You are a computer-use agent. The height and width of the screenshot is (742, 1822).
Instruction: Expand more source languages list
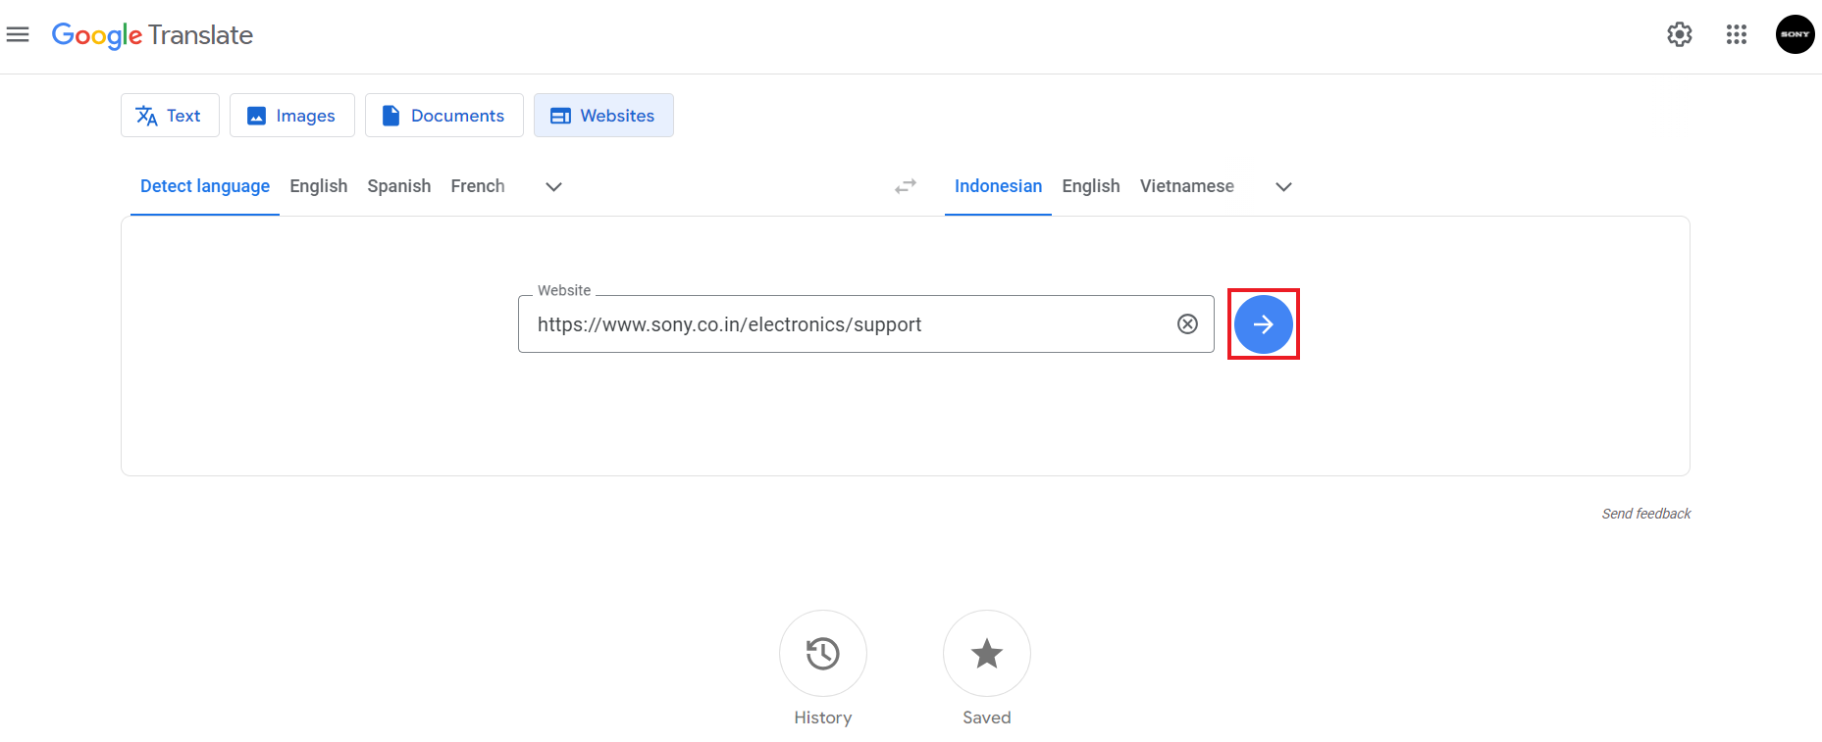tap(553, 187)
